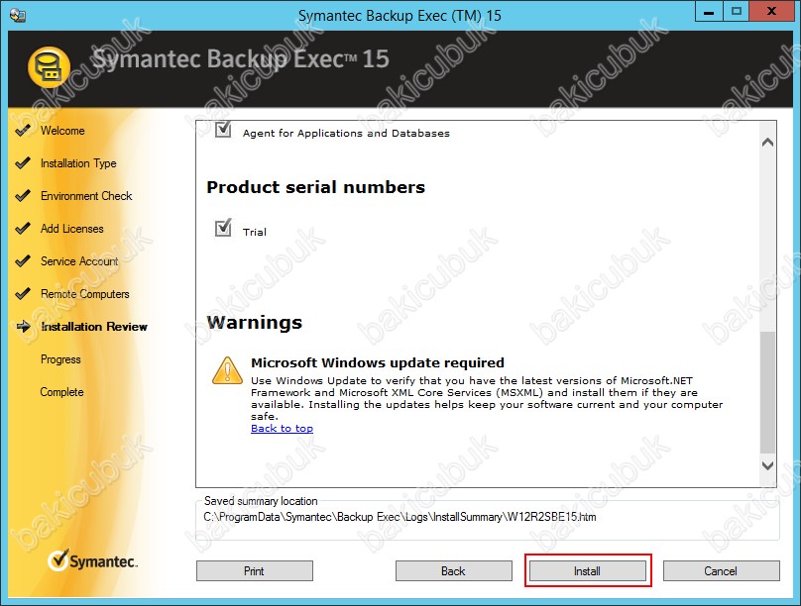Select the Complete step
This screenshot has width=801, height=606.
[x=61, y=392]
